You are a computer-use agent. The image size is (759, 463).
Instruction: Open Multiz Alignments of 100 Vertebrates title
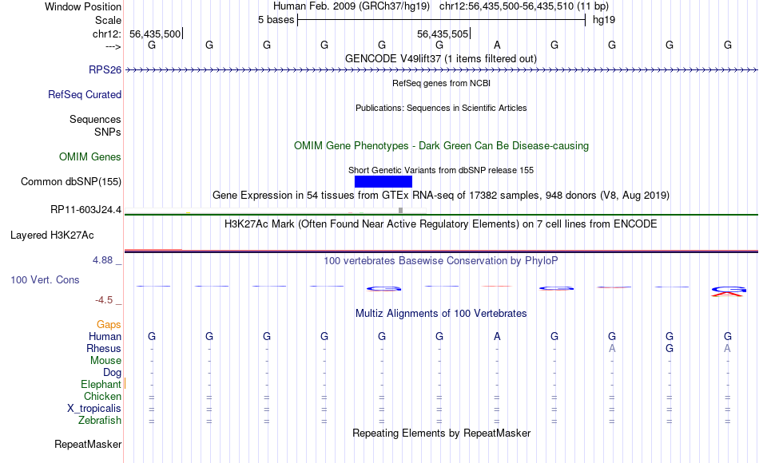click(x=441, y=313)
